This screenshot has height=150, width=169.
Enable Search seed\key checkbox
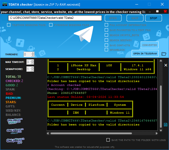click(106, 40)
